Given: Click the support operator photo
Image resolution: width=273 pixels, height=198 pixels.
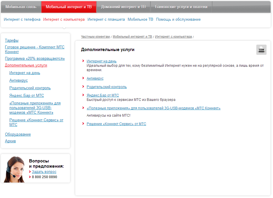Looking at the screenshot, I should tap(14, 169).
